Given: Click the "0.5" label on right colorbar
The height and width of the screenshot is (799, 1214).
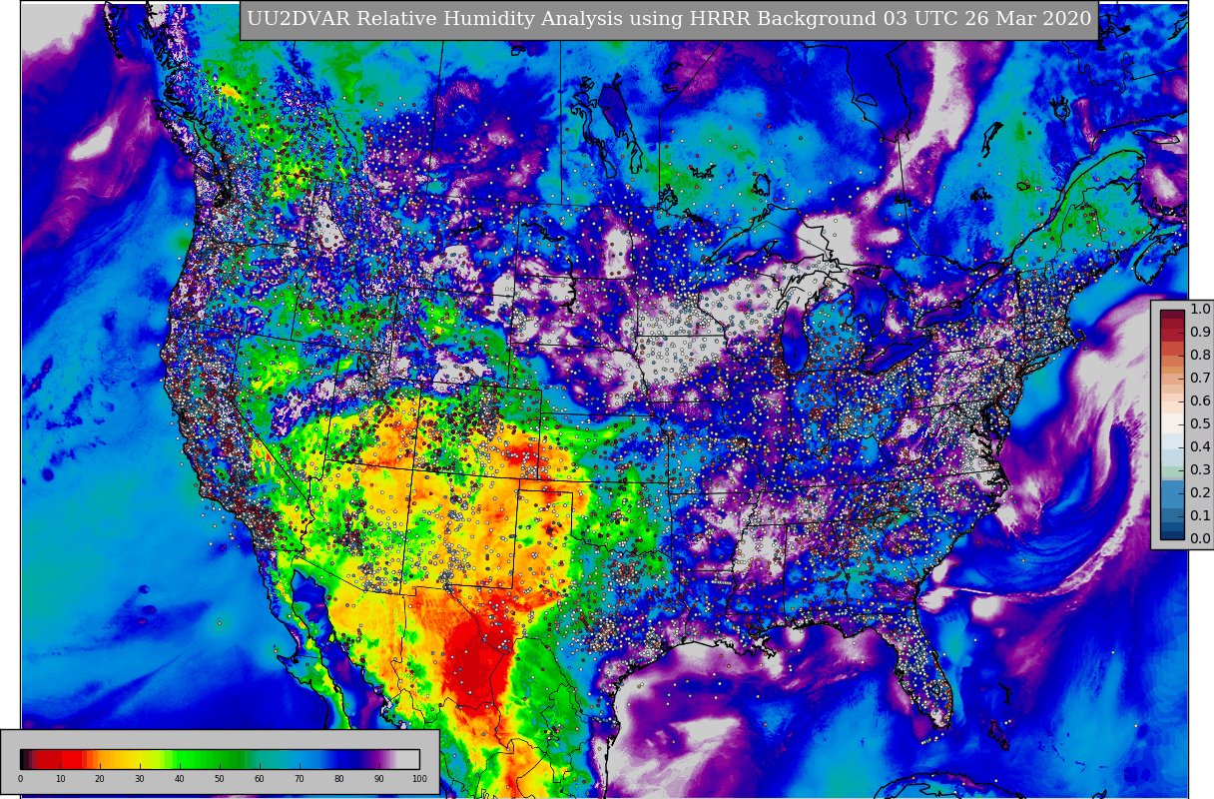Looking at the screenshot, I should pos(1200,424).
